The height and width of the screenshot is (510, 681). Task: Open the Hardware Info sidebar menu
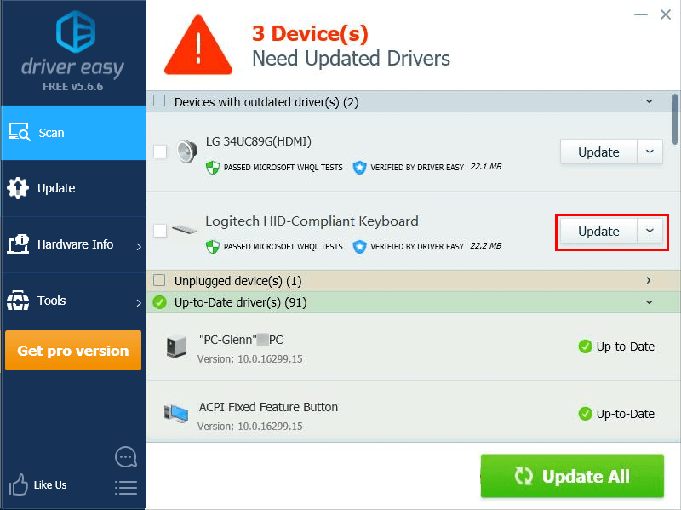(73, 244)
